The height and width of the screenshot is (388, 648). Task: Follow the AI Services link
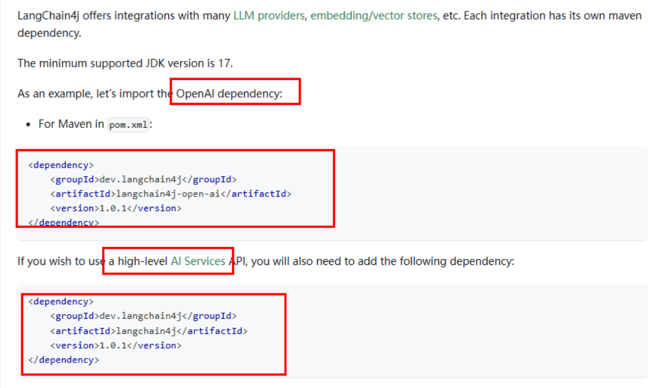point(198,261)
